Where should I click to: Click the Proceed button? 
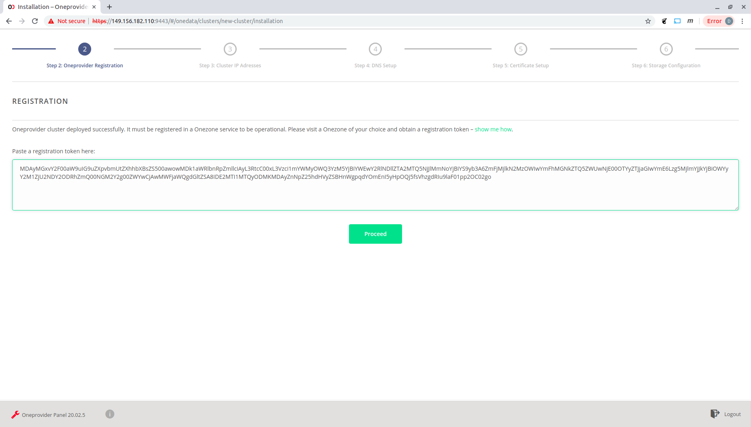(375, 234)
